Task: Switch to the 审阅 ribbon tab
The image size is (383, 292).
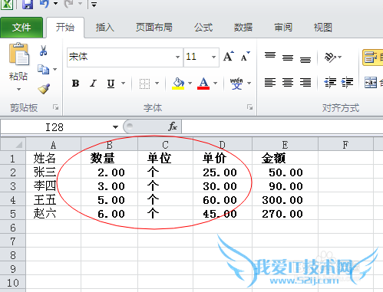Action: (x=283, y=28)
